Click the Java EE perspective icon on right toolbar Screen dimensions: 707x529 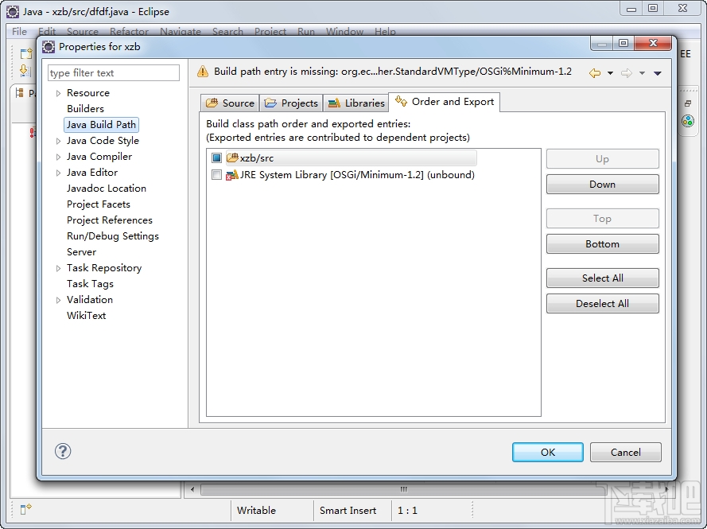point(686,53)
